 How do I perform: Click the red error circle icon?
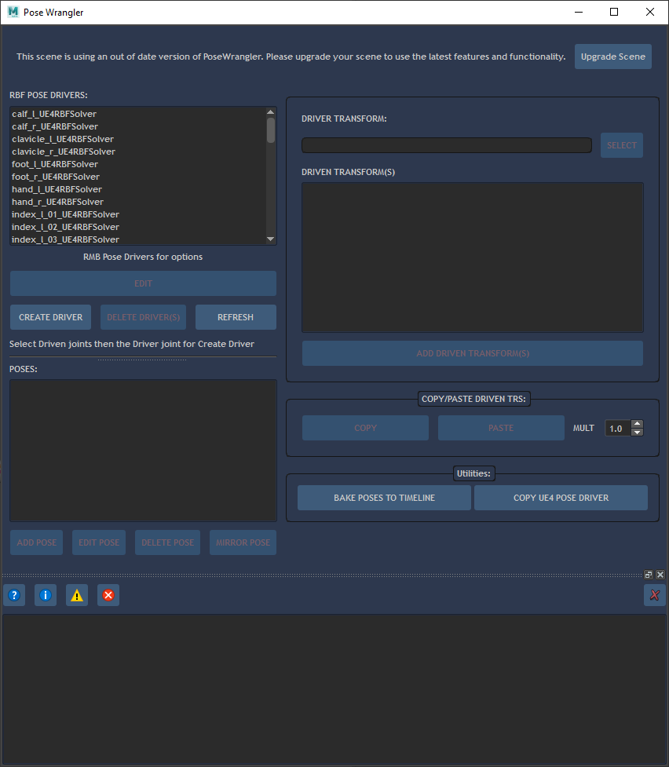108,595
